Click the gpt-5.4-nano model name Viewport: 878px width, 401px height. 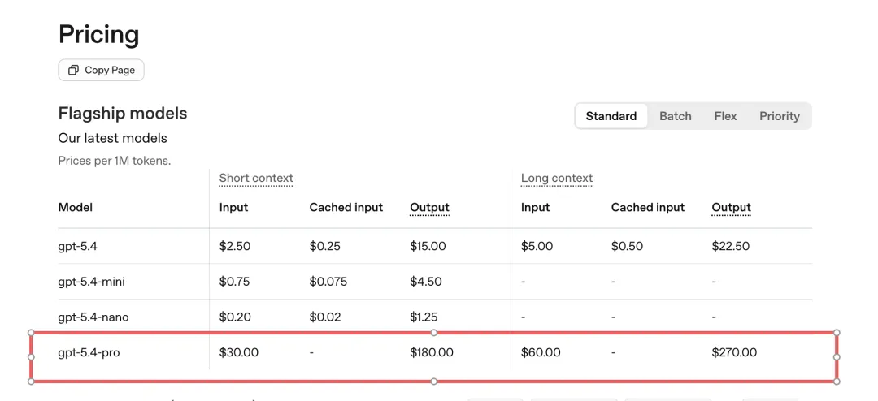(x=92, y=317)
